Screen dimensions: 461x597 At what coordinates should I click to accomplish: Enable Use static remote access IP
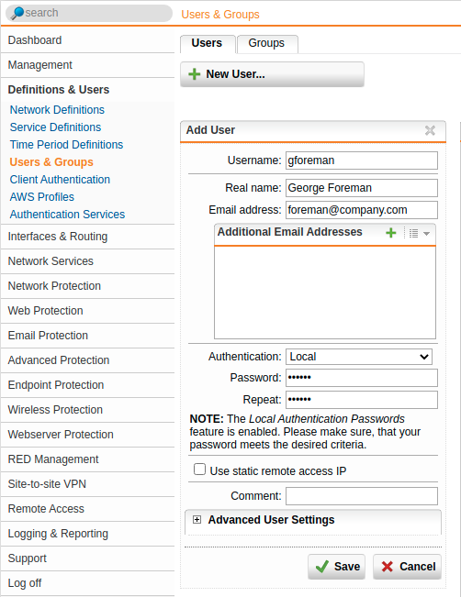pos(199,470)
